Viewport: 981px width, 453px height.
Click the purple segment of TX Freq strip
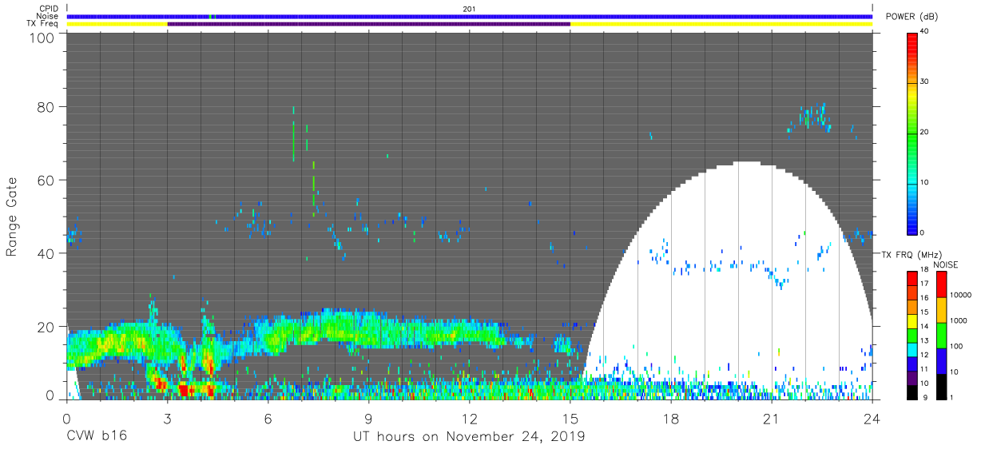[x=369, y=24]
